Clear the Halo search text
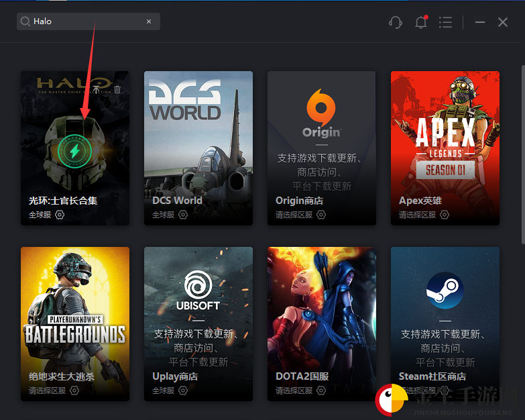The width and height of the screenshot is (525, 420). [149, 21]
